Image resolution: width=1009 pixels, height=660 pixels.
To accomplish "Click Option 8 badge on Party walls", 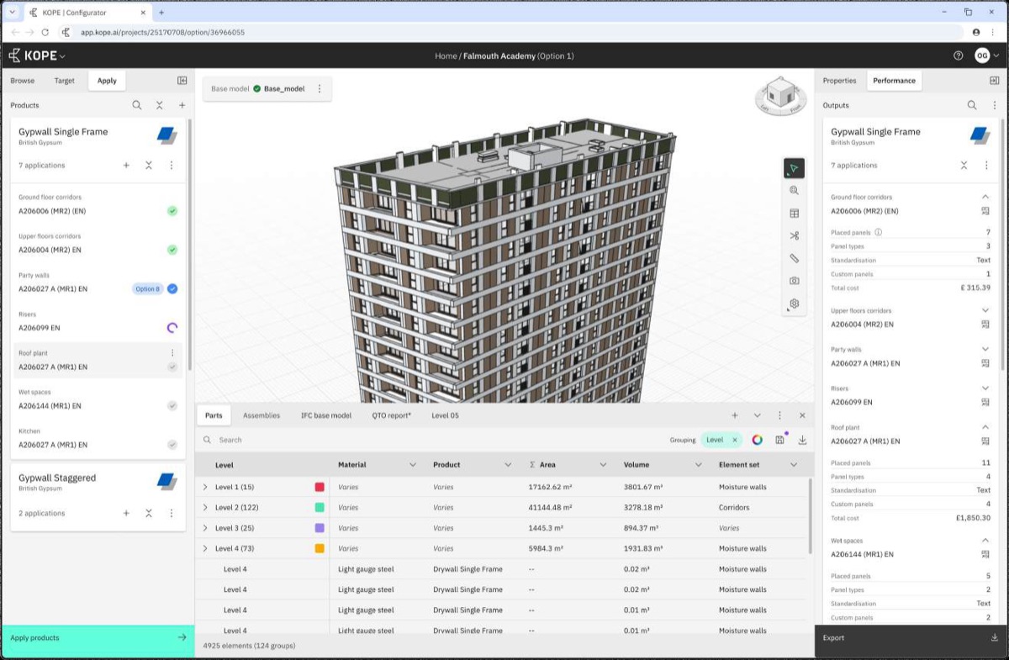I will tap(146, 288).
